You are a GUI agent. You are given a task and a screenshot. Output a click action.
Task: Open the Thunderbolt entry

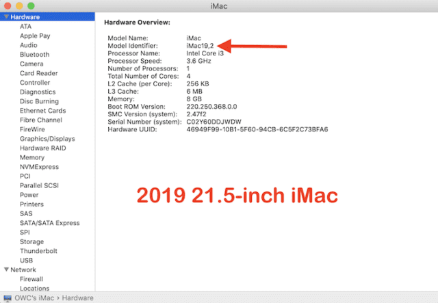(x=38, y=251)
